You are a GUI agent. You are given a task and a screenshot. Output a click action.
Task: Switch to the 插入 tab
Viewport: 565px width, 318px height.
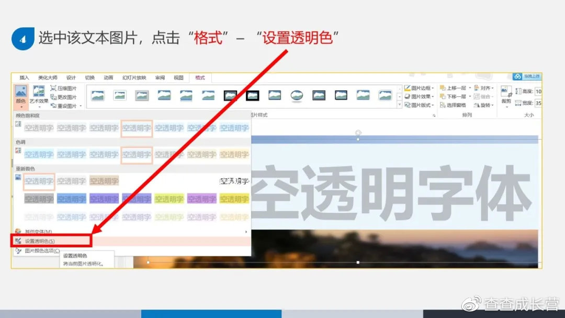tap(24, 77)
